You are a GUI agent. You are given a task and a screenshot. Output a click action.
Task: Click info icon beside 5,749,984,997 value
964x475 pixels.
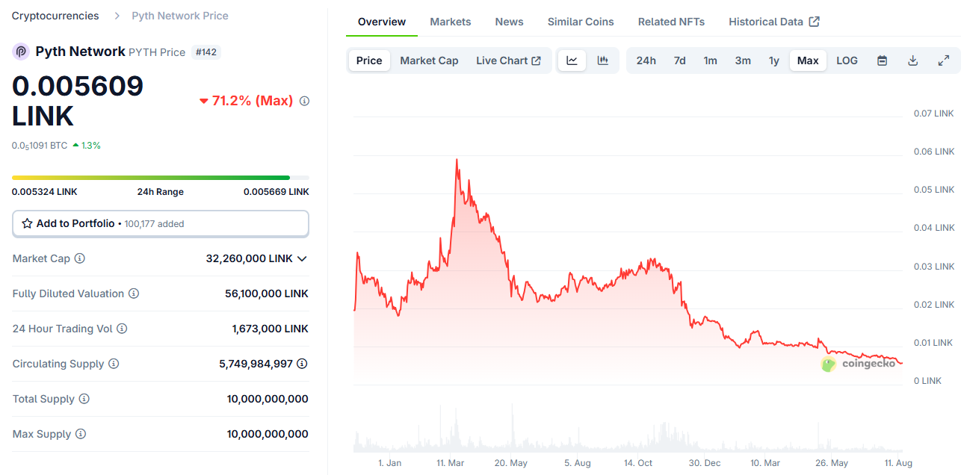(302, 364)
